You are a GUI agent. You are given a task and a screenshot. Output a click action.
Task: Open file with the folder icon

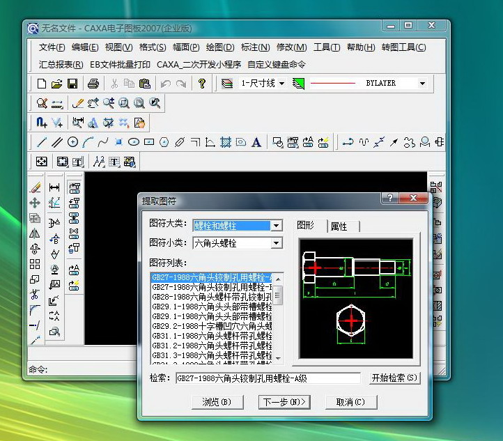click(x=57, y=84)
